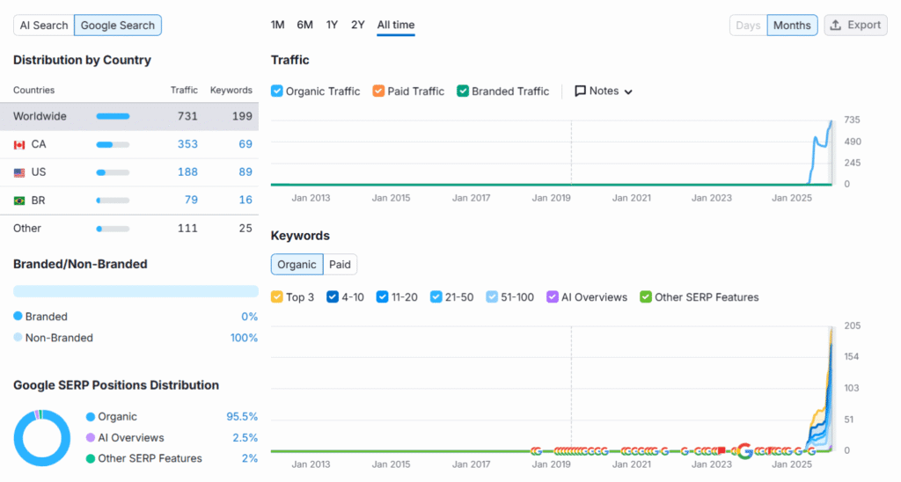Screen dimensions: 901x482
Task: Click the US flag icon
Action: tap(19, 172)
